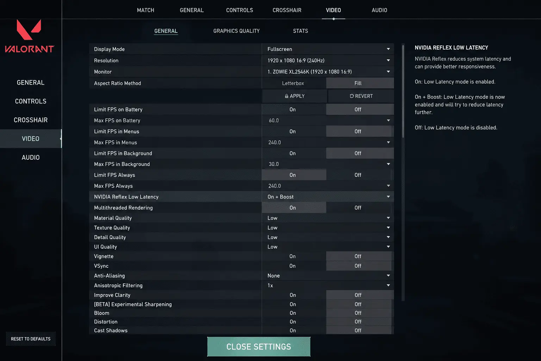Open NVIDIA Reflex Low Latency dropdown
Screen dimensions: 541x361
coord(328,197)
